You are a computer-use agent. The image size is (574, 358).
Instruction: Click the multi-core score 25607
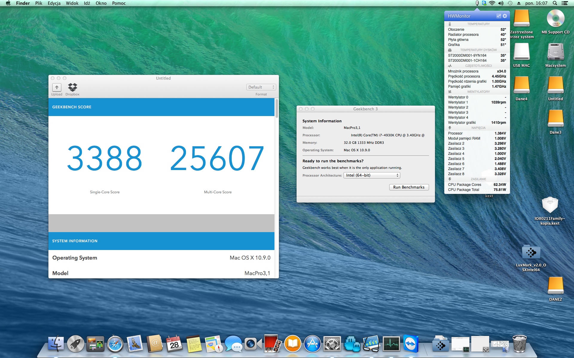[x=217, y=158]
